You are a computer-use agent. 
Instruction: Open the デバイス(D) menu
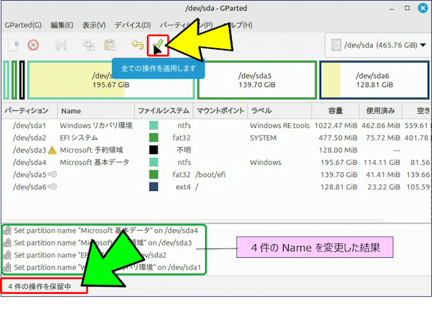[131, 24]
